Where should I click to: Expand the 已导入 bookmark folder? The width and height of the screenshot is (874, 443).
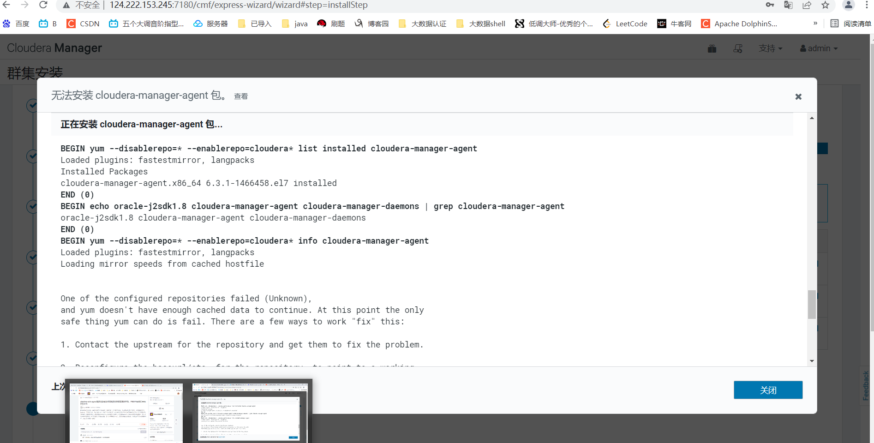coord(255,24)
